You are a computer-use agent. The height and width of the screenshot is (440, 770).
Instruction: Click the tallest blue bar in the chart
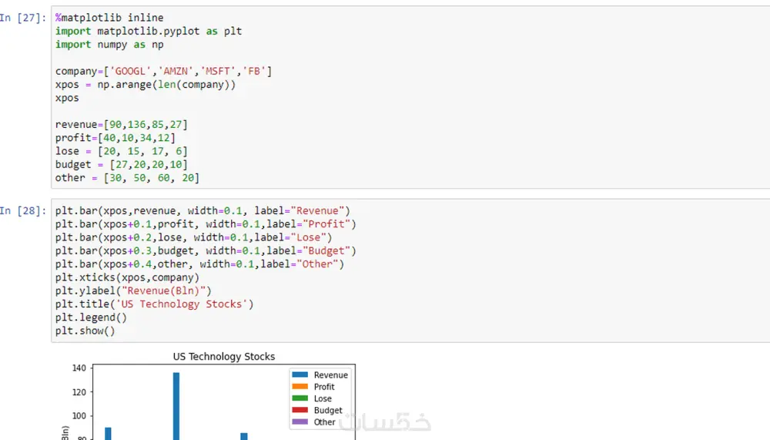pos(176,405)
